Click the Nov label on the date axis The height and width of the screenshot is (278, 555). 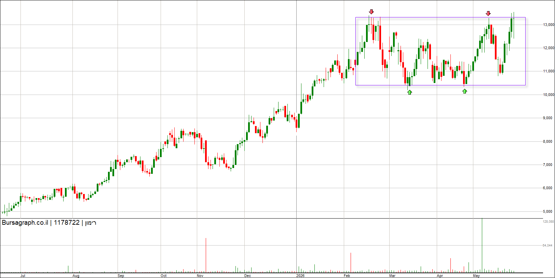coord(200,276)
